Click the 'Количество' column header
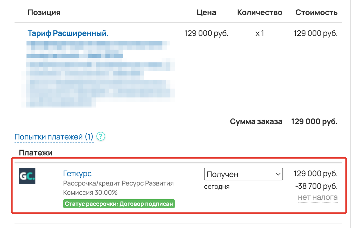358x228 pixels. tap(260, 13)
